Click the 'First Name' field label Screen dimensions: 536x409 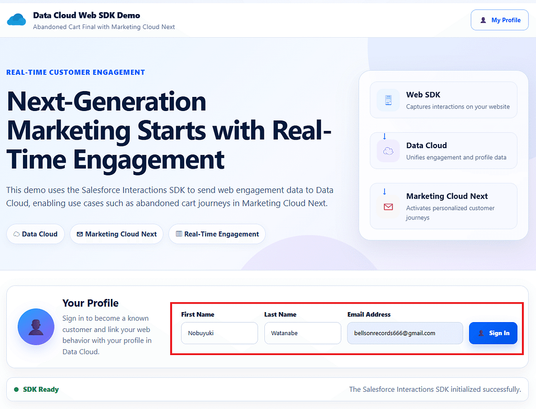[x=197, y=314]
